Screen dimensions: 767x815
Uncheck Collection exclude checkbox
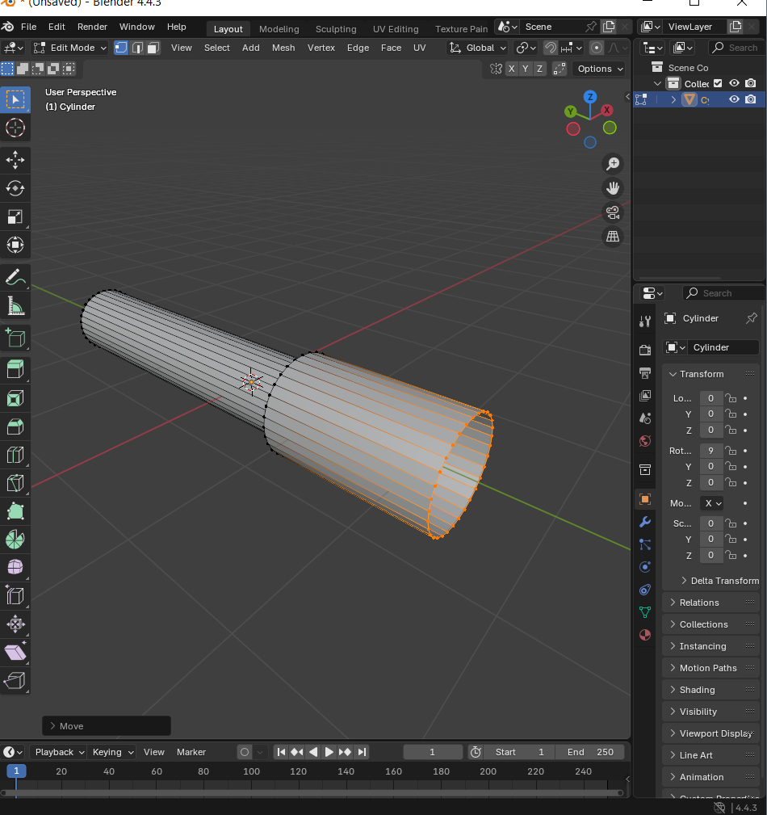[718, 83]
